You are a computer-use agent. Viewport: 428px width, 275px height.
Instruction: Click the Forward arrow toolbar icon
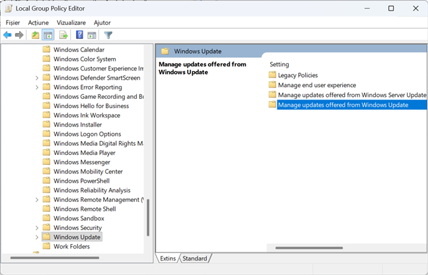click(x=19, y=35)
